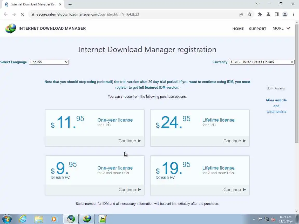
Task: Open the IDM taskbar button
Action: click(87, 219)
